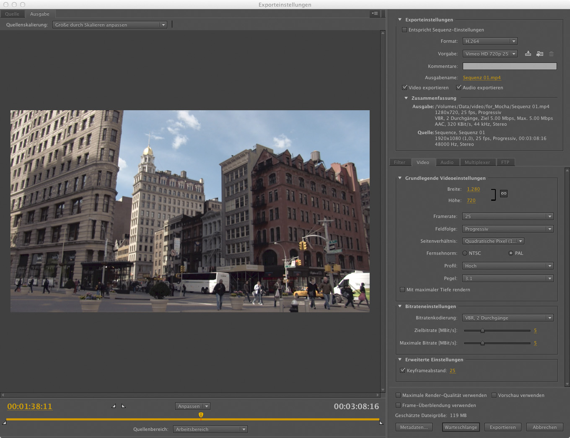Open the Bitratenkodierung dropdown
570x438 pixels.
tap(508, 318)
